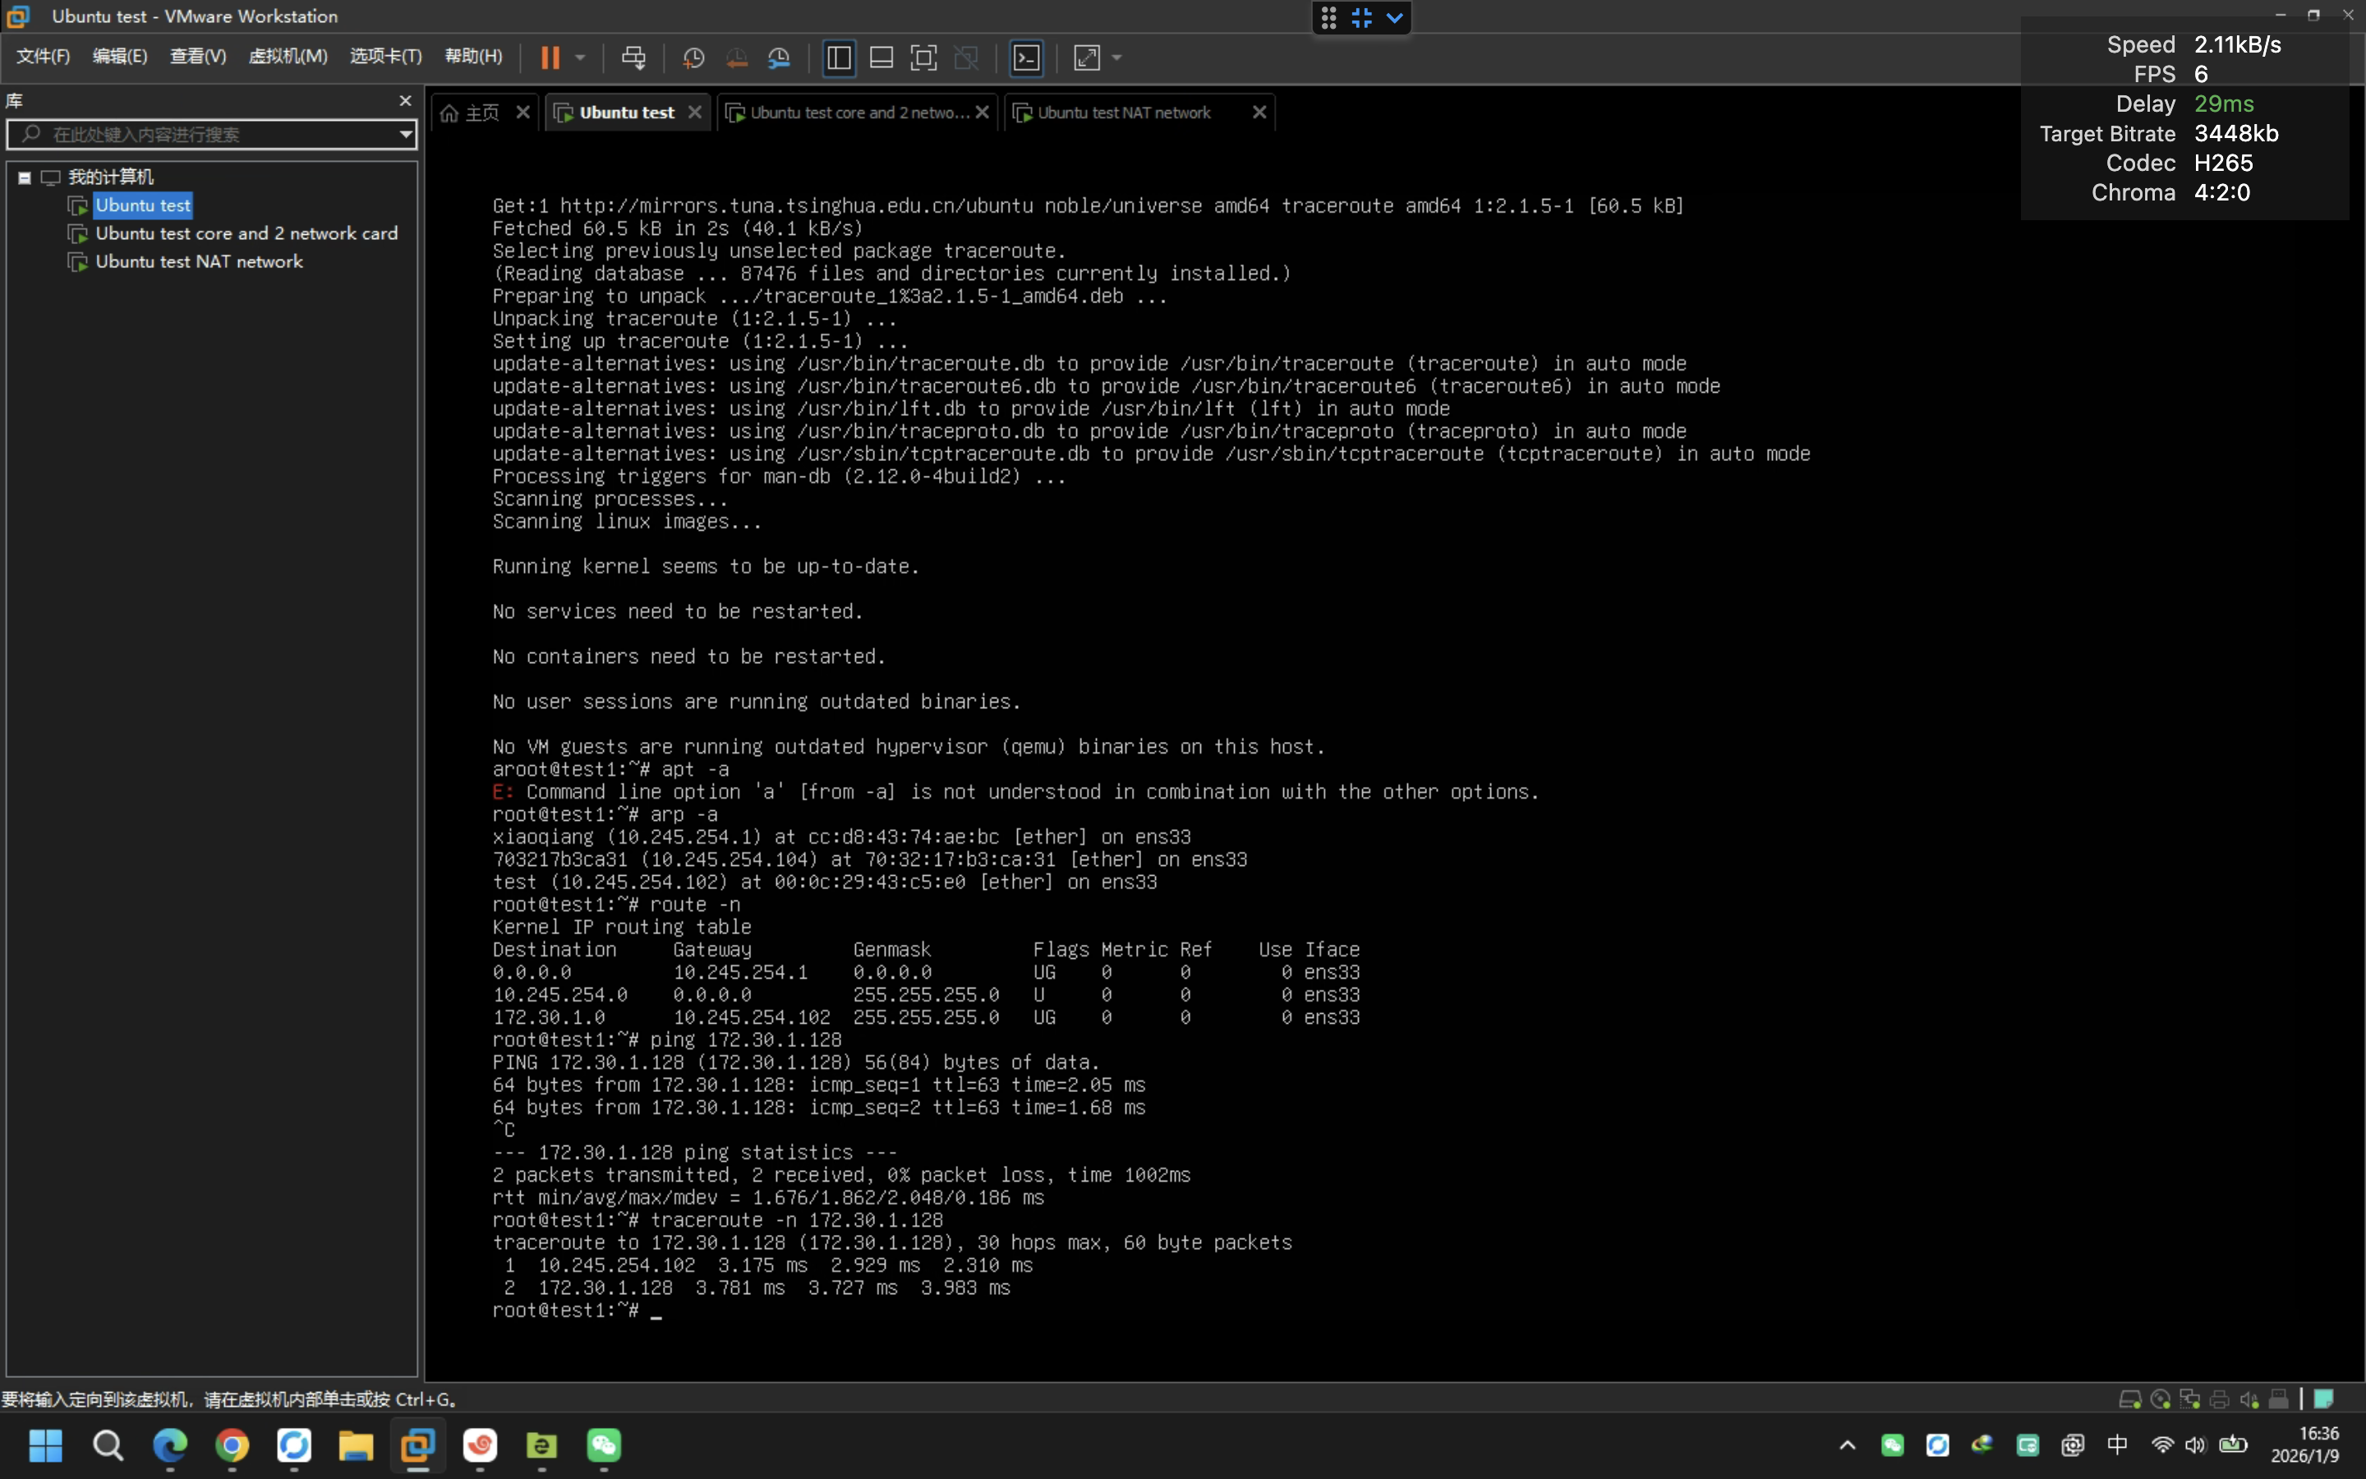Click the network adapter status icon
The image size is (2366, 1479).
(x=2191, y=1398)
